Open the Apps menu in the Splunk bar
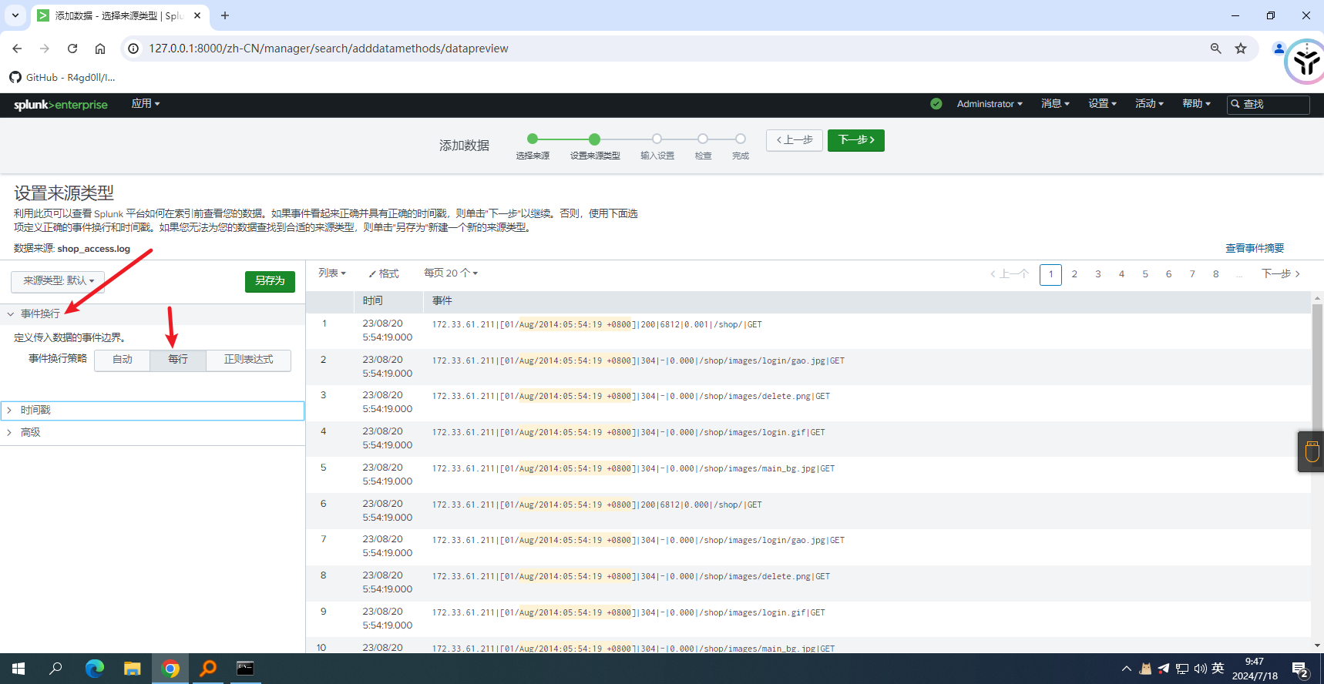Viewport: 1324px width, 684px height. (x=145, y=104)
